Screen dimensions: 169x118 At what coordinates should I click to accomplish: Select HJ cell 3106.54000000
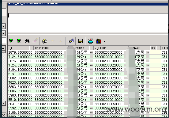click(x=21, y=112)
